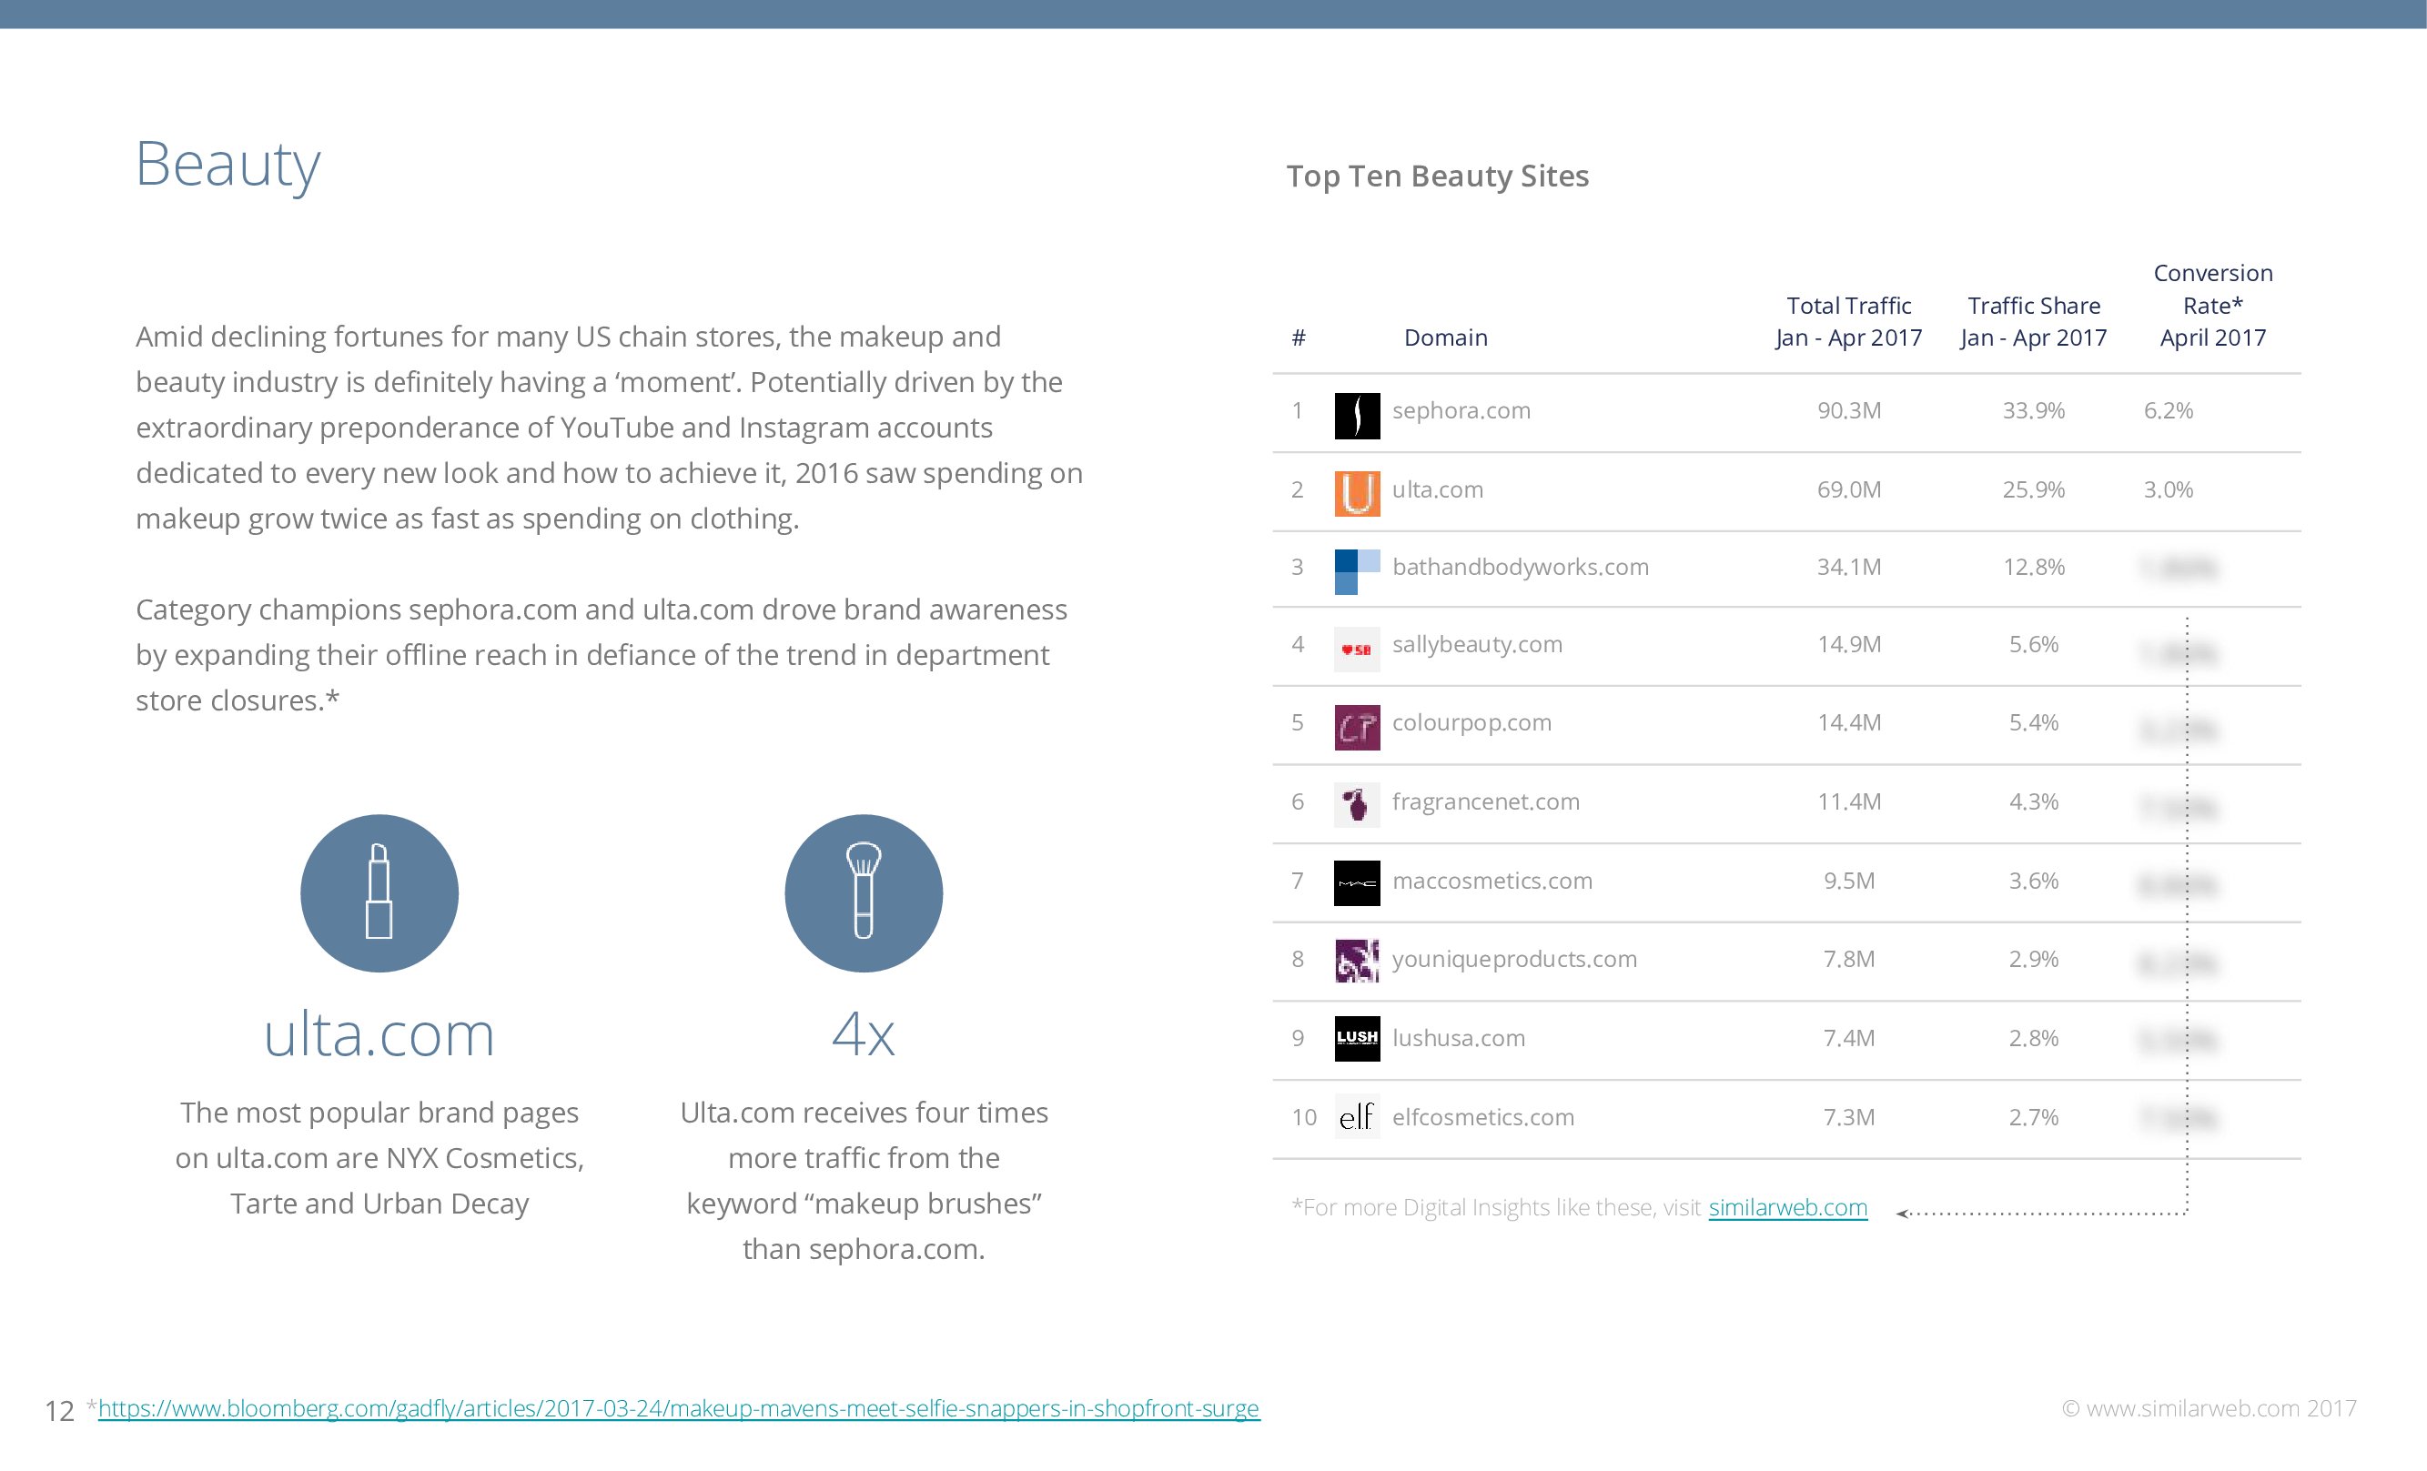Click the Conversion Rate column header
This screenshot has height=1471, width=2427.
point(2212,306)
